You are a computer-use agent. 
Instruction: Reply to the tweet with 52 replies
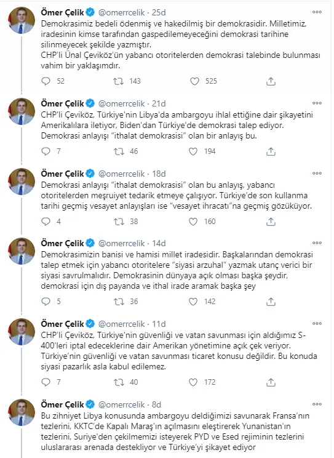click(46, 81)
